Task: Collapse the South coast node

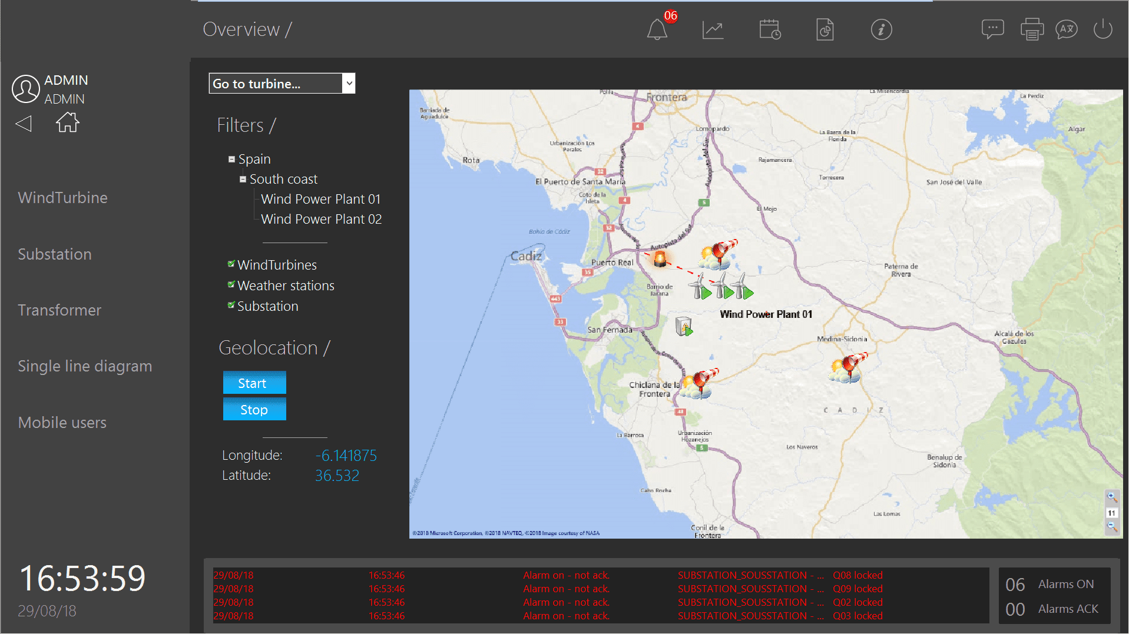Action: (243, 180)
